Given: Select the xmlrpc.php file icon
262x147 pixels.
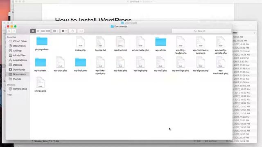Looking at the screenshot, I should [41, 82].
